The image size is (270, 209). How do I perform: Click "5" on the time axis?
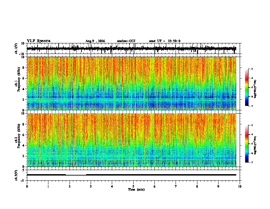(x=133, y=186)
